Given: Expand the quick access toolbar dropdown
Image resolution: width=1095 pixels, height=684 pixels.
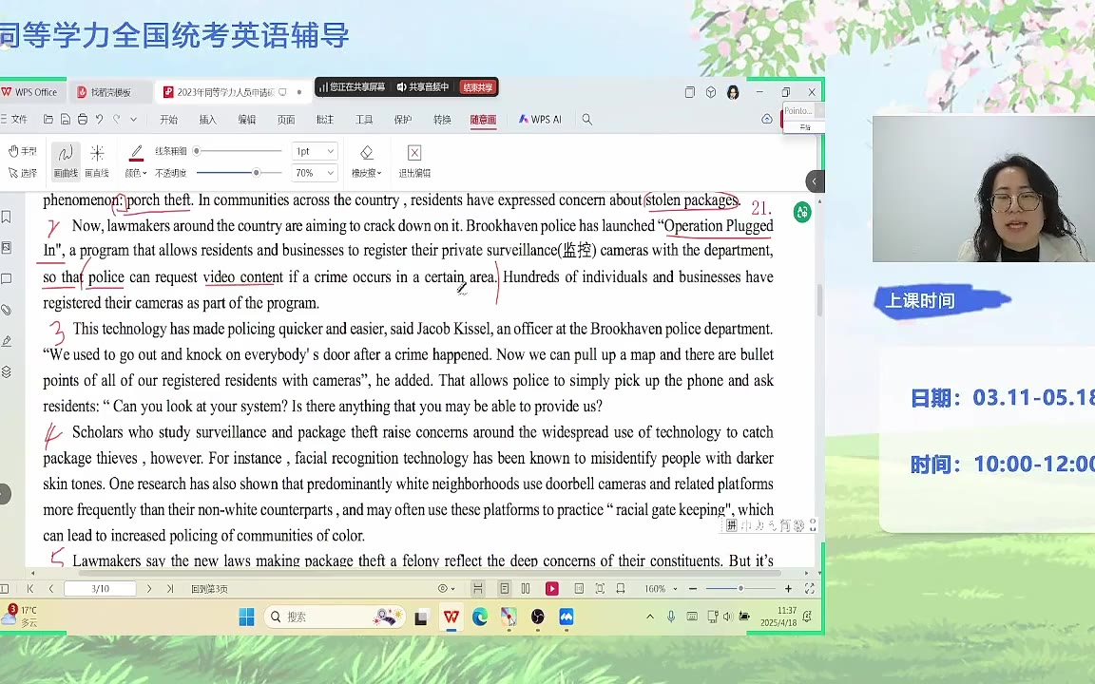Looking at the screenshot, I should (133, 120).
